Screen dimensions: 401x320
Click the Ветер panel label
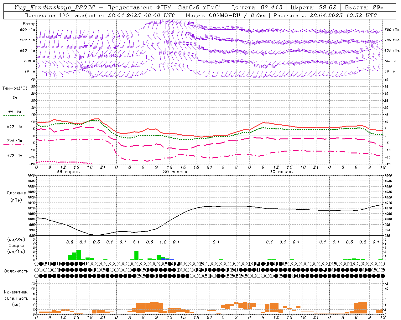29,24
